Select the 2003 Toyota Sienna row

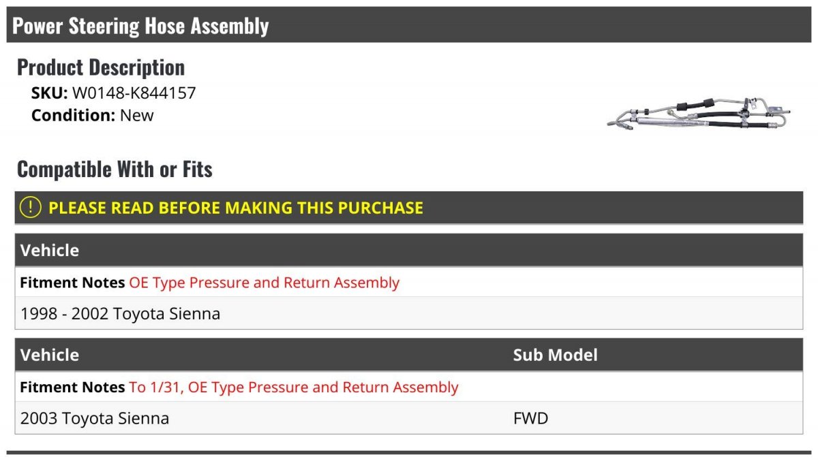[409, 418]
